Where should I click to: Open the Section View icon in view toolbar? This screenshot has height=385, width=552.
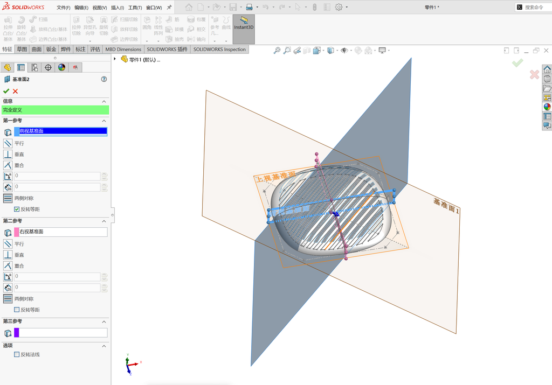(307, 51)
